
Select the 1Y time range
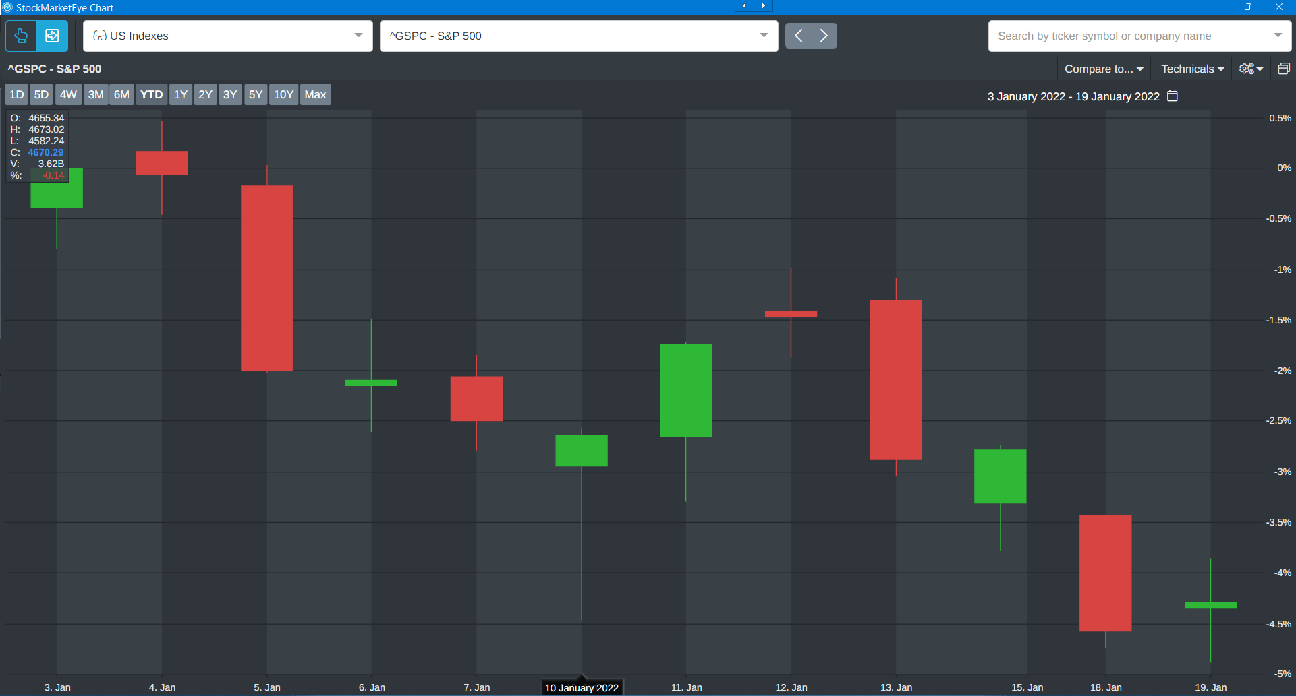click(x=180, y=94)
